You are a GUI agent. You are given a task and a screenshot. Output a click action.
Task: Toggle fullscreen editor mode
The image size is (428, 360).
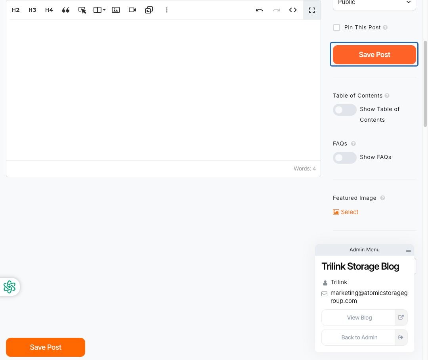coord(312,10)
